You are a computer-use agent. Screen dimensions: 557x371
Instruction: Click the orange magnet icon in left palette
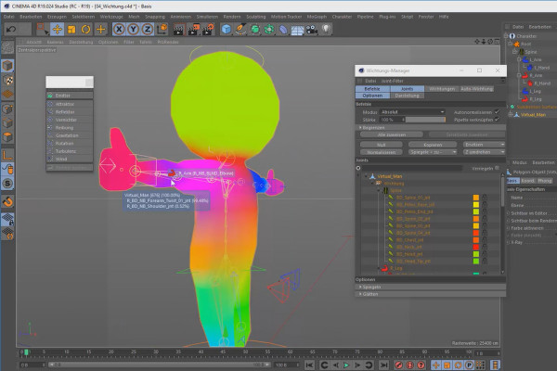click(x=7, y=201)
